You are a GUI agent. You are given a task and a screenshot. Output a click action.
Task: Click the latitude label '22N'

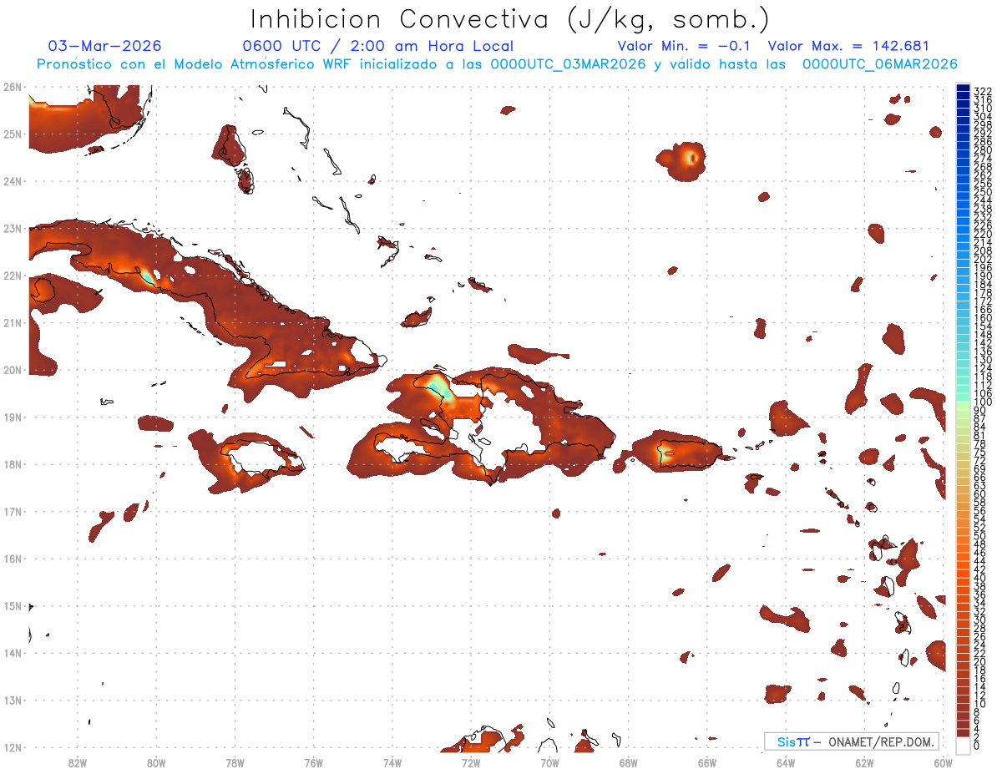pos(12,276)
